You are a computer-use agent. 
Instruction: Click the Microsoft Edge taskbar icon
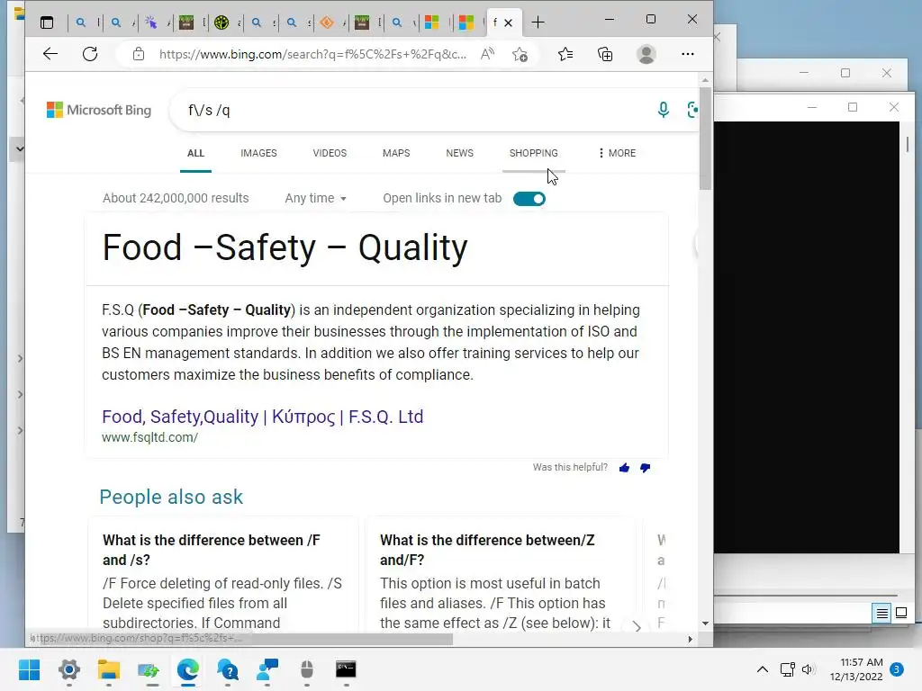(188, 669)
